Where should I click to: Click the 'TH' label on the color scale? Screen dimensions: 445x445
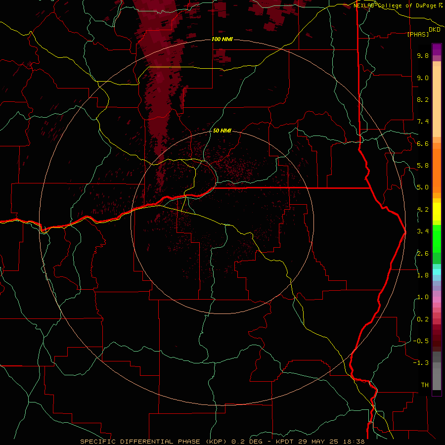point(425,385)
